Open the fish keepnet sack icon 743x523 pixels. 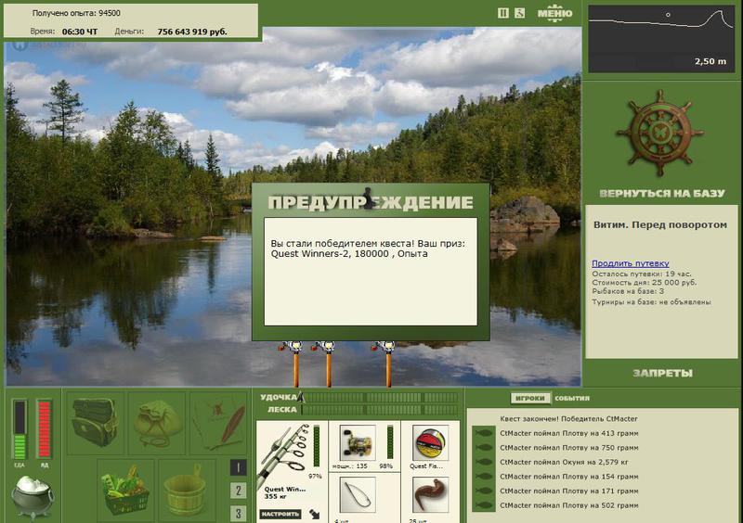click(157, 423)
